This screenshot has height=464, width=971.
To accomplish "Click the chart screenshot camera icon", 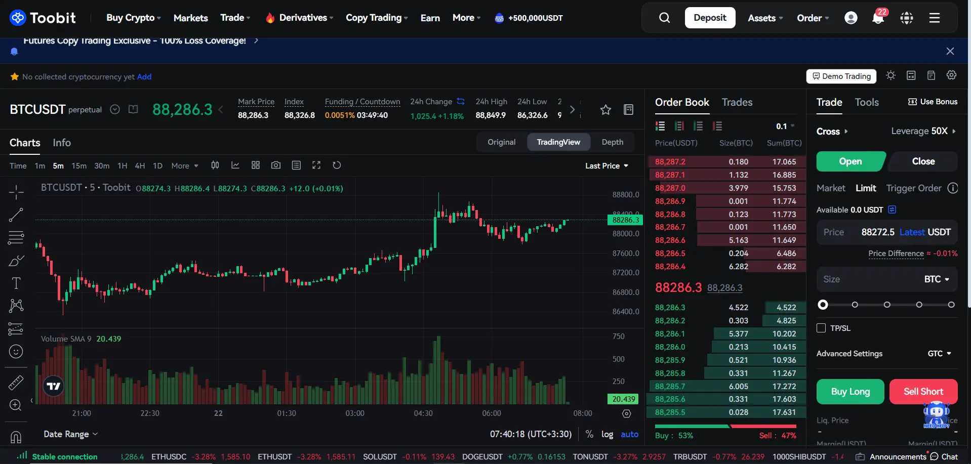I will tap(275, 165).
